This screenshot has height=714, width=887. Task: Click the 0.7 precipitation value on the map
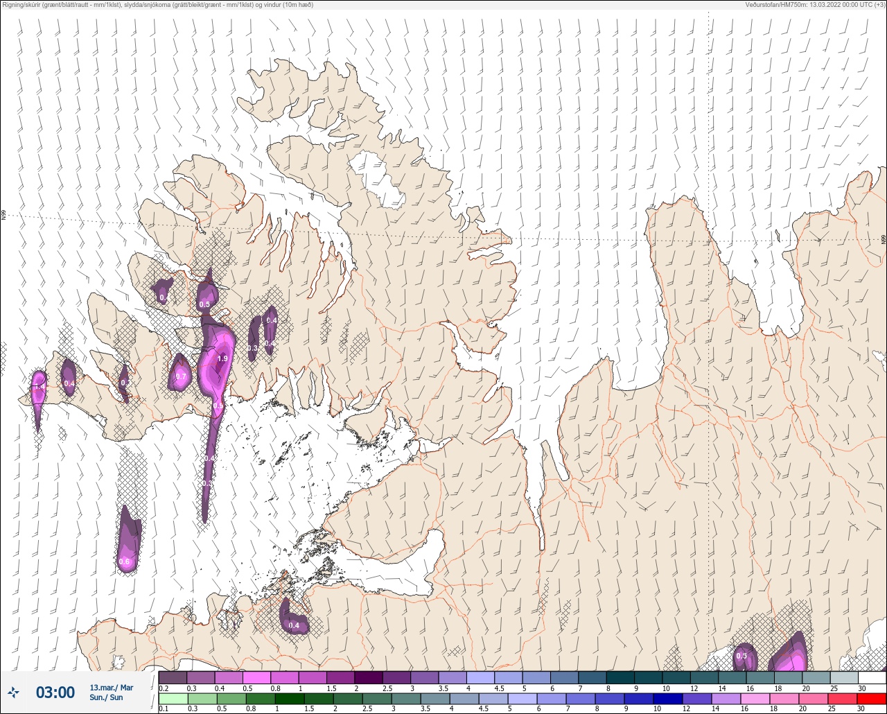point(181,376)
